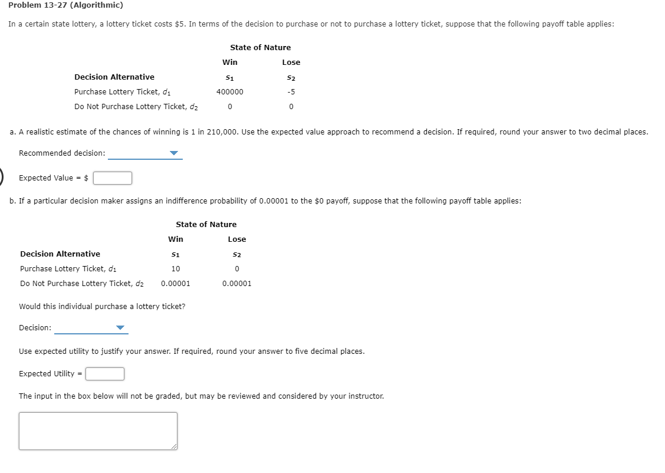Click the Win column header in part a table
The image size is (665, 473).
(229, 62)
